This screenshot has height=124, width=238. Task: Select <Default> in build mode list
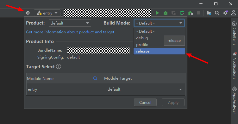[x=159, y=31]
